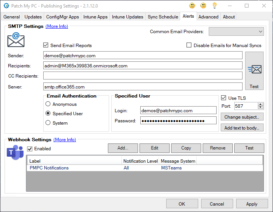
Task: Click the Server field
Action: 143,87
